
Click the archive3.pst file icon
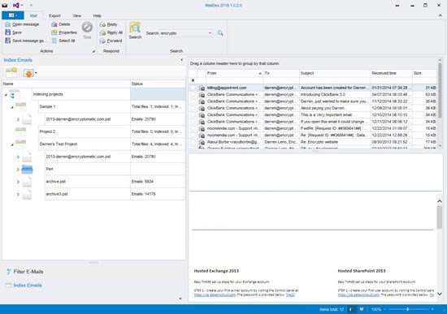click(27, 194)
